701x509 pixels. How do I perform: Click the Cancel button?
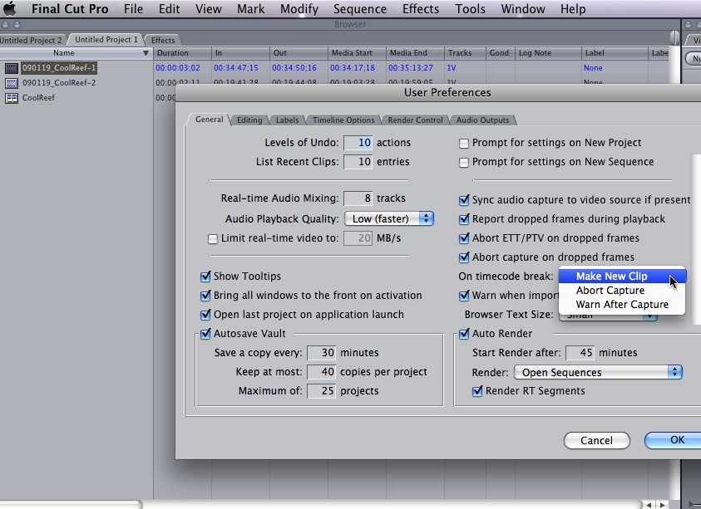tap(596, 441)
